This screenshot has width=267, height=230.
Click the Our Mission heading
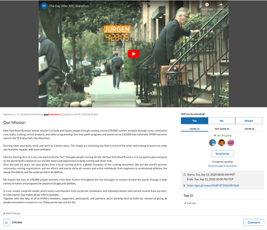[14, 122]
